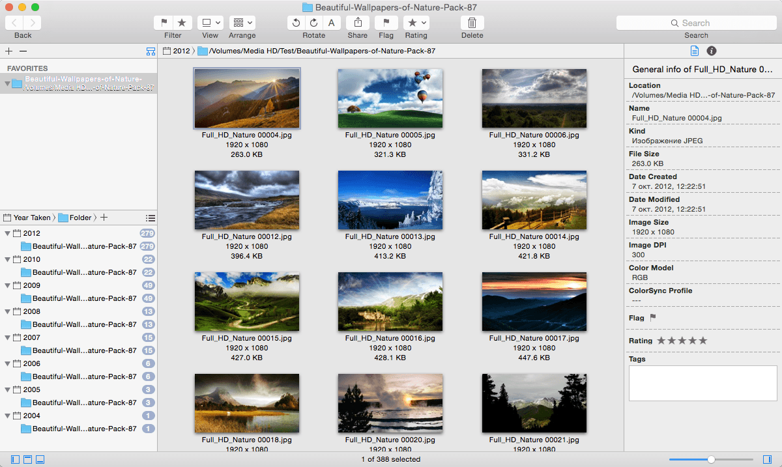The image size is (782, 467).
Task: Filter by flagged images
Action: pos(164,23)
